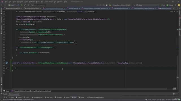Open the main branch dropdown
181x101 pixels.
[12, 5]
